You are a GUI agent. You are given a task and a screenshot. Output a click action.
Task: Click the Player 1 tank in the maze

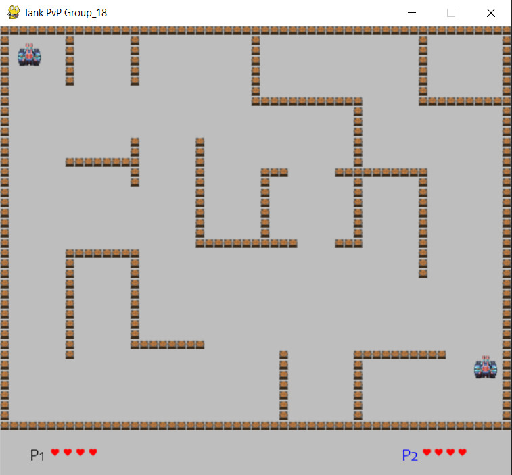coord(29,55)
